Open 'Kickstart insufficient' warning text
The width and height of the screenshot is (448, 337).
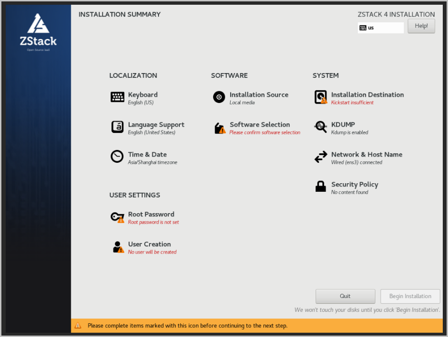pos(352,103)
